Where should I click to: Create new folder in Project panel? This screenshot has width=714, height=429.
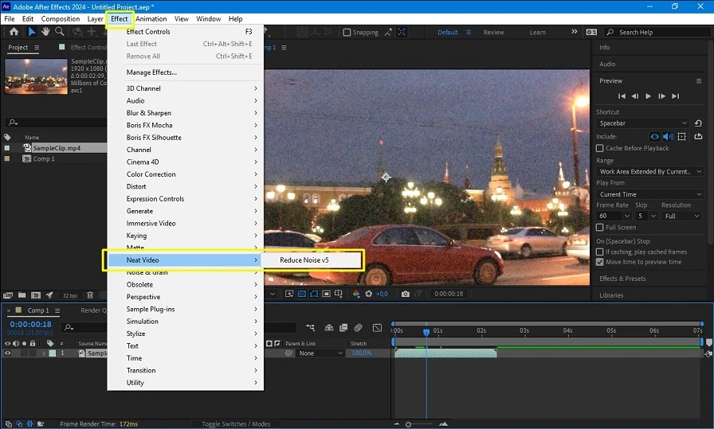click(x=22, y=295)
